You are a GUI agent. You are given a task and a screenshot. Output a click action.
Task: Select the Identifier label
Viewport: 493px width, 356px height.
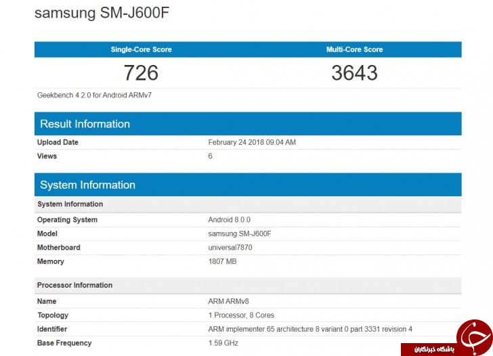tap(52, 329)
